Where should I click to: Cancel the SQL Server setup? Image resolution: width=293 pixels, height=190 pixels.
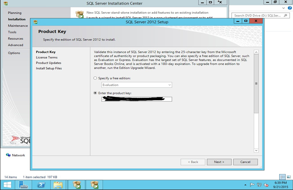click(x=245, y=162)
